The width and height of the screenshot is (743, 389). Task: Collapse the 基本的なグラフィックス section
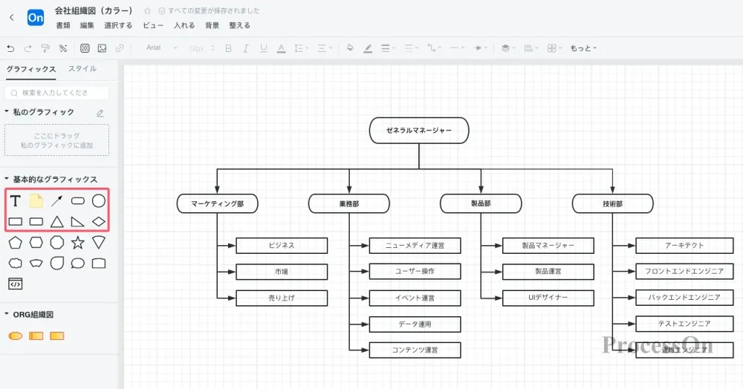click(7, 179)
